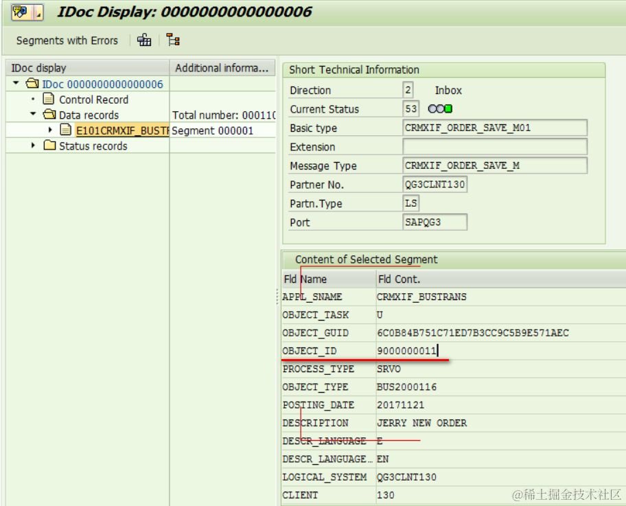The height and width of the screenshot is (506, 626).
Task: Click the APPL_SNAME field name cell
Action: 329,297
